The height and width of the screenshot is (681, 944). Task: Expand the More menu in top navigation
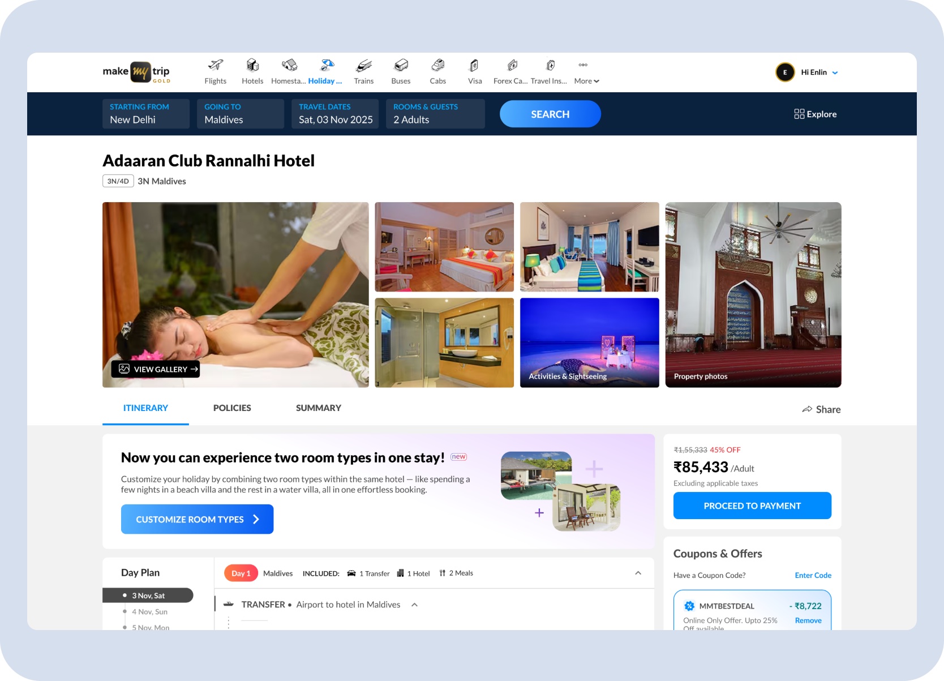click(x=586, y=81)
